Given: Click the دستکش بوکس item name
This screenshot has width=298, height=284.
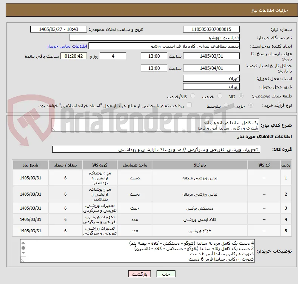Looking at the screenshot, I should pos(200,208).
